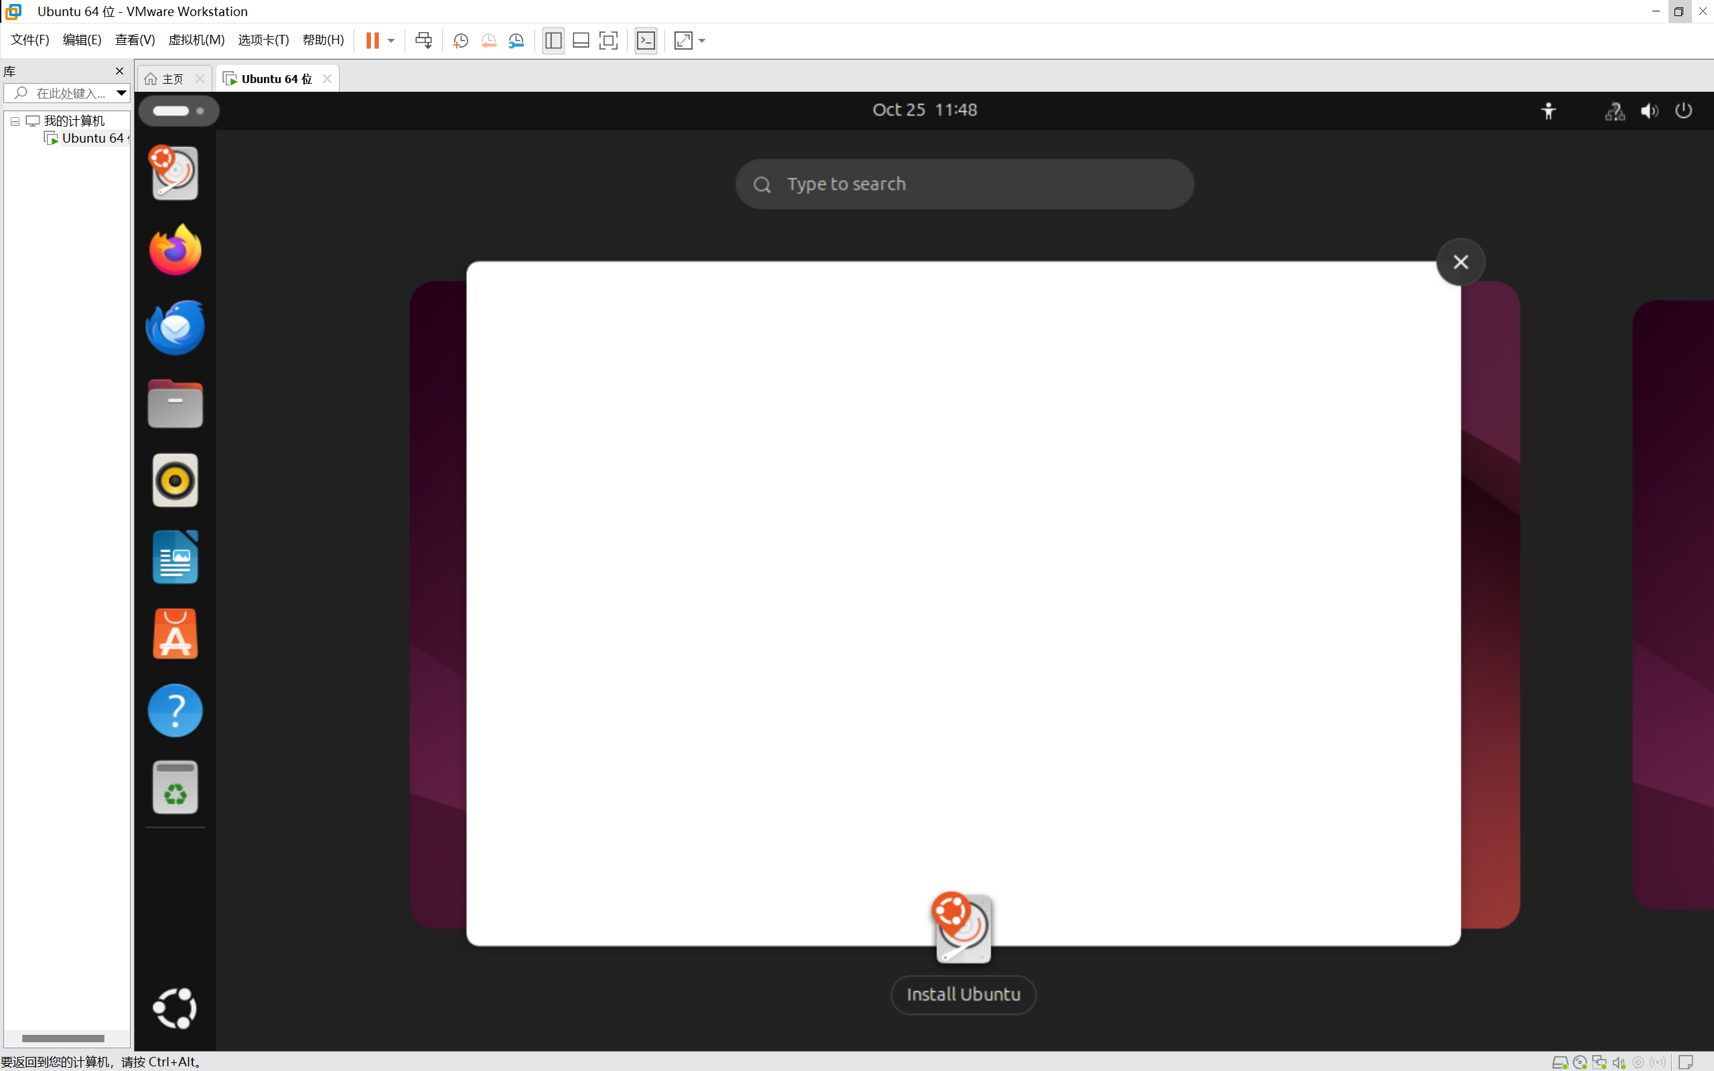Click the installer icon below the window preview
The height and width of the screenshot is (1071, 1714).
tap(962, 928)
